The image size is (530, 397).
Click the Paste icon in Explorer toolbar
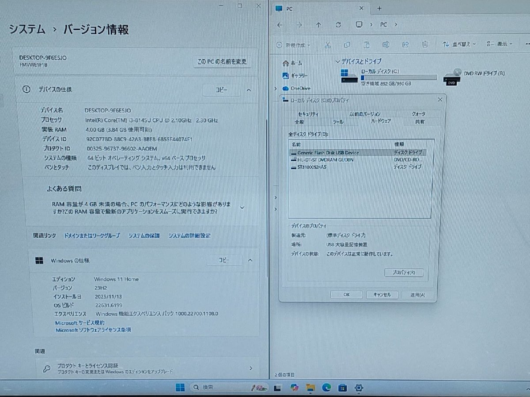coord(367,45)
